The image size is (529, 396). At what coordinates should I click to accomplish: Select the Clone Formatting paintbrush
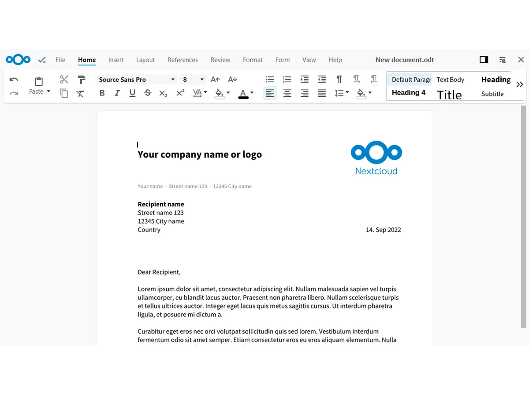tap(82, 79)
